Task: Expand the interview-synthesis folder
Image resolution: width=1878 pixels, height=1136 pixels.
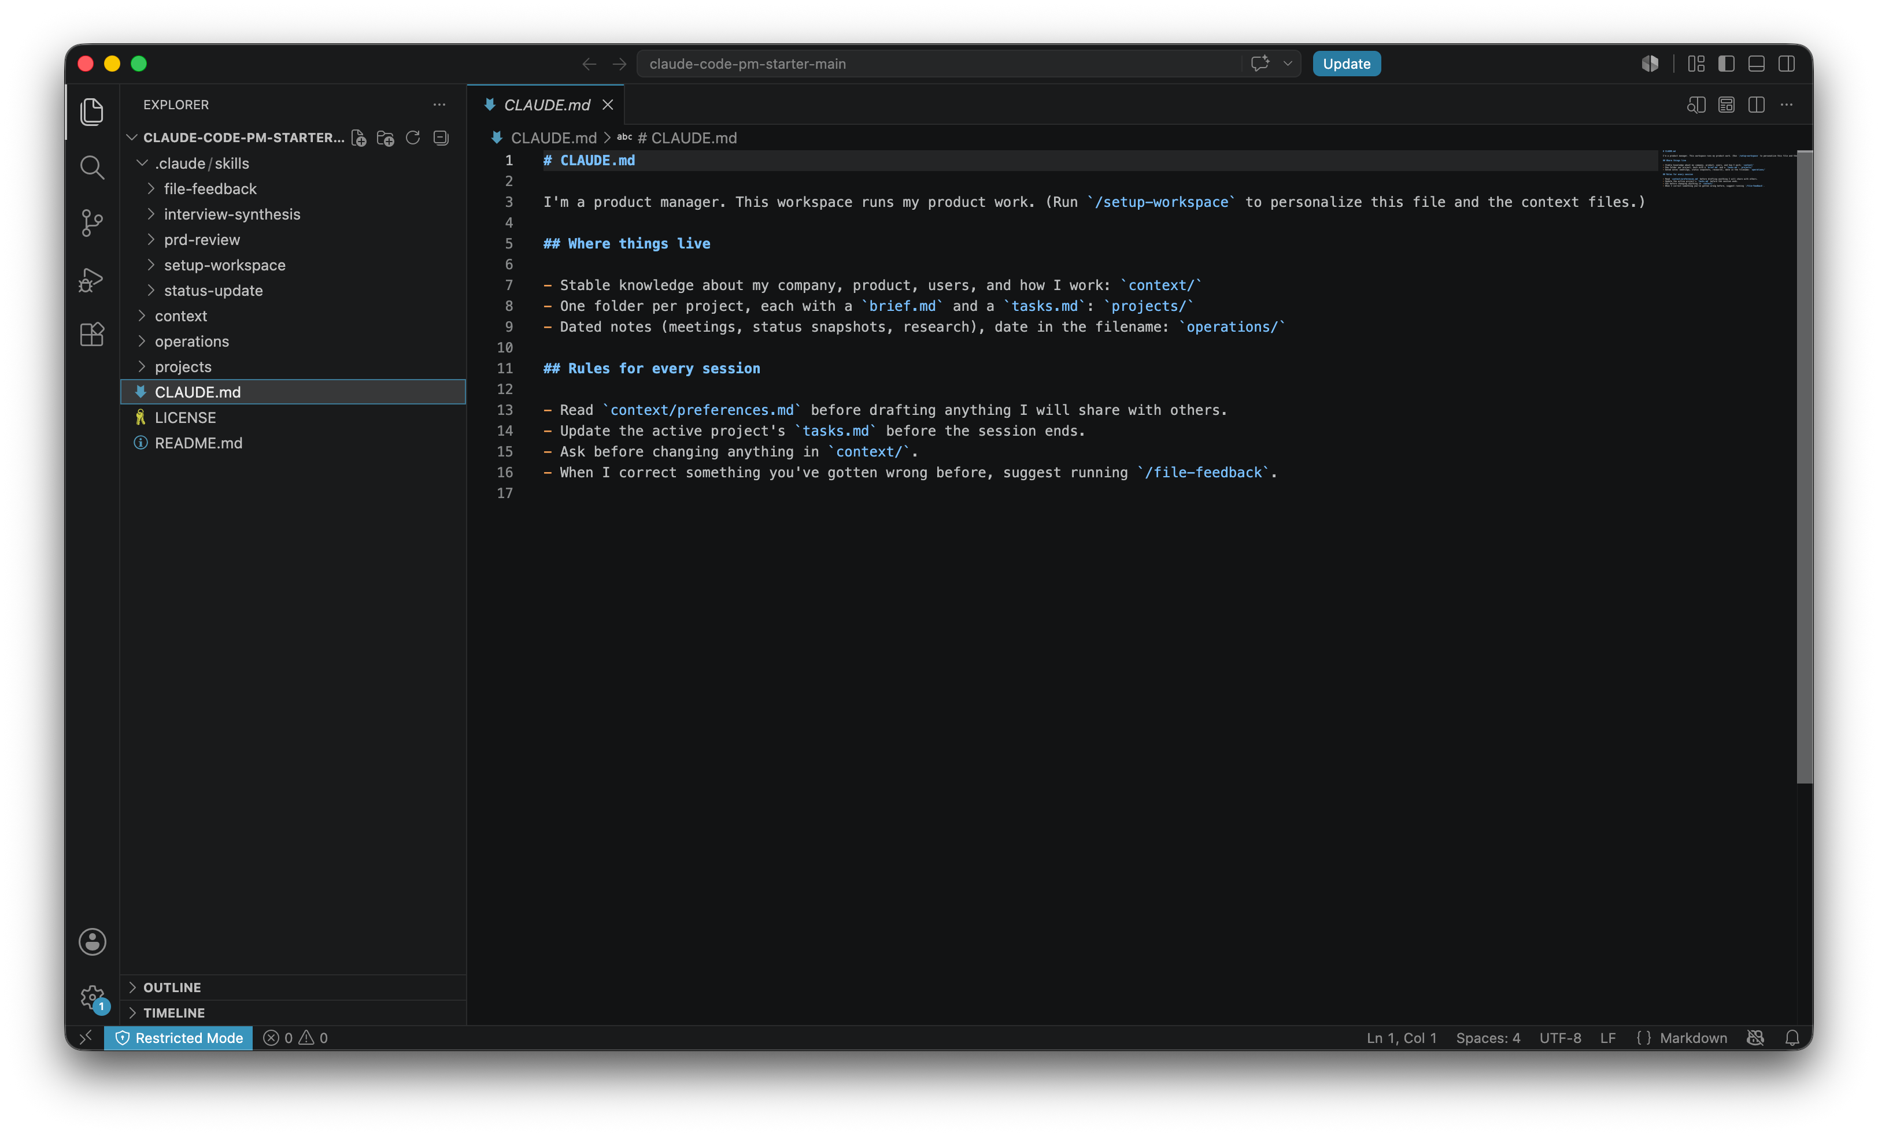Action: (x=294, y=214)
